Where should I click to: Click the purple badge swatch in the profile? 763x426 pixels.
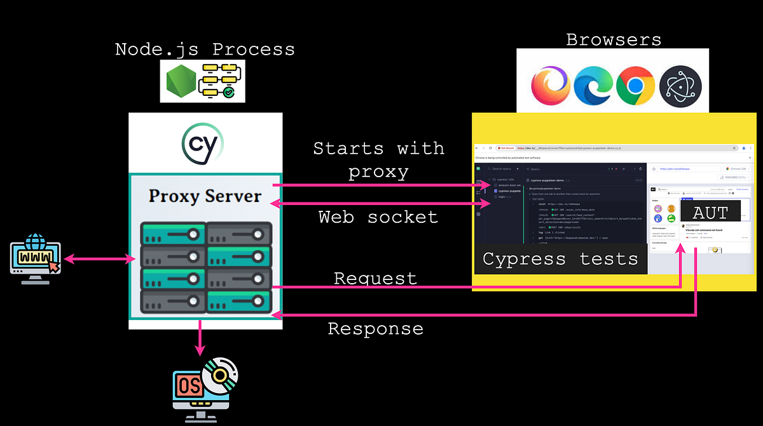659,209
